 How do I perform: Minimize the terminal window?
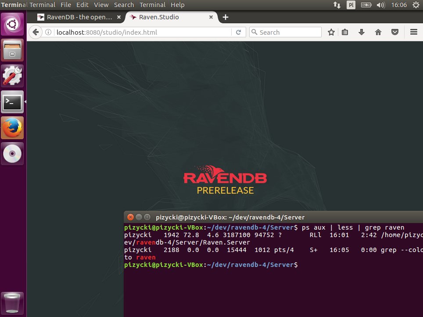[139, 217]
